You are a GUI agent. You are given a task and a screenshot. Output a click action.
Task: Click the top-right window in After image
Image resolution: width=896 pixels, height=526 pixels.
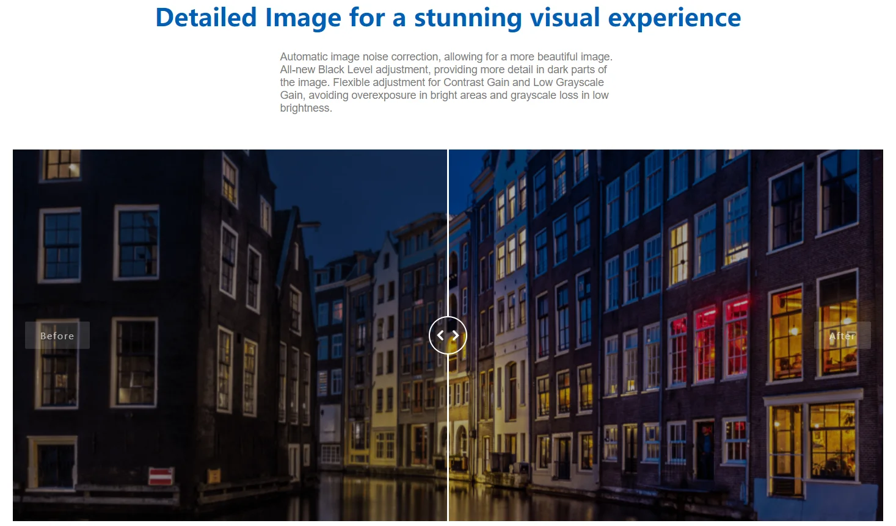click(839, 189)
